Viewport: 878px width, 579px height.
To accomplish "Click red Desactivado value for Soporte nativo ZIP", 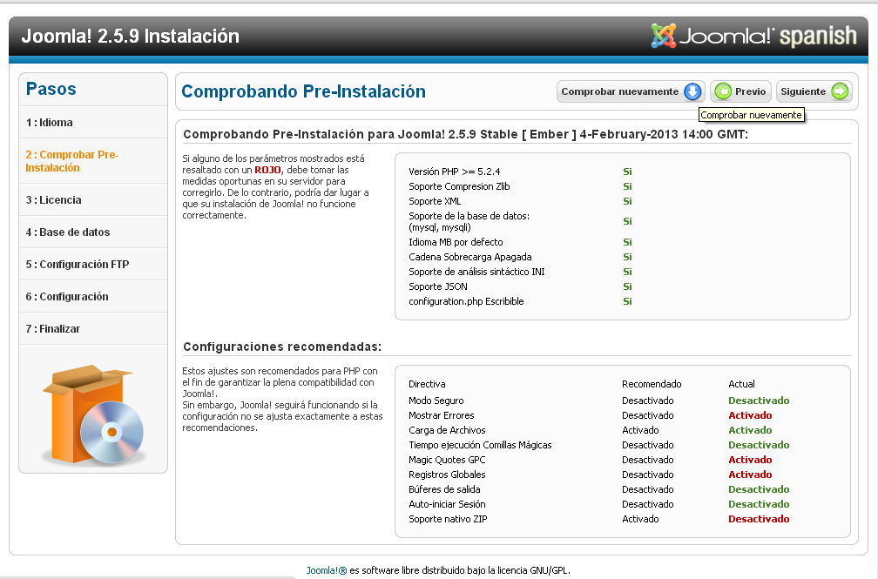I will [759, 519].
